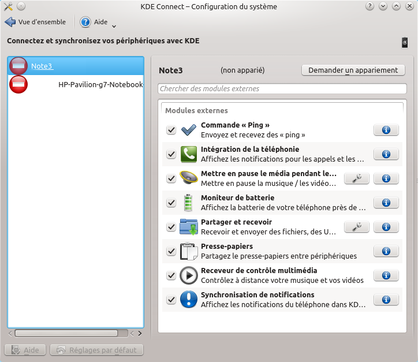Click the phone device icon in header
This screenshot has width=418, height=362.
[x=404, y=42]
